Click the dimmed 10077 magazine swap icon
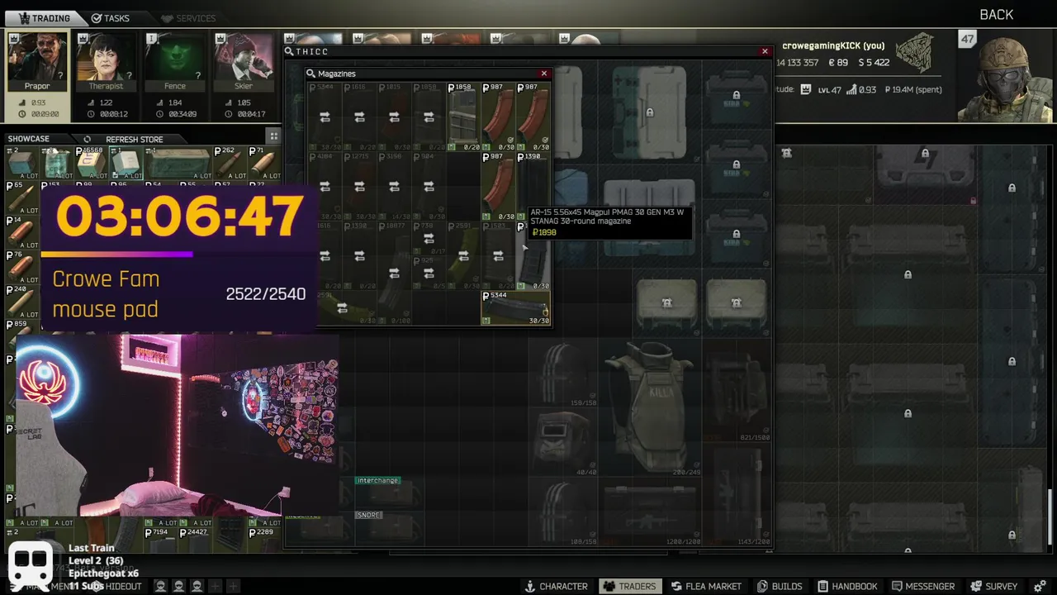The height and width of the screenshot is (595, 1057). (394, 273)
